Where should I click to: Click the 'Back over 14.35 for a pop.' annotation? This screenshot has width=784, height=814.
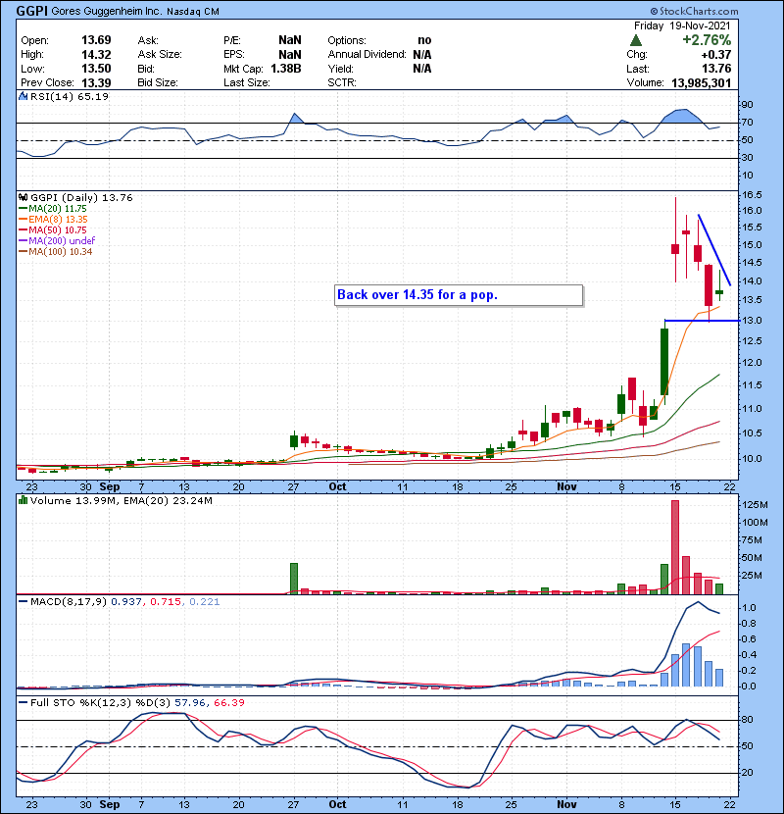459,295
